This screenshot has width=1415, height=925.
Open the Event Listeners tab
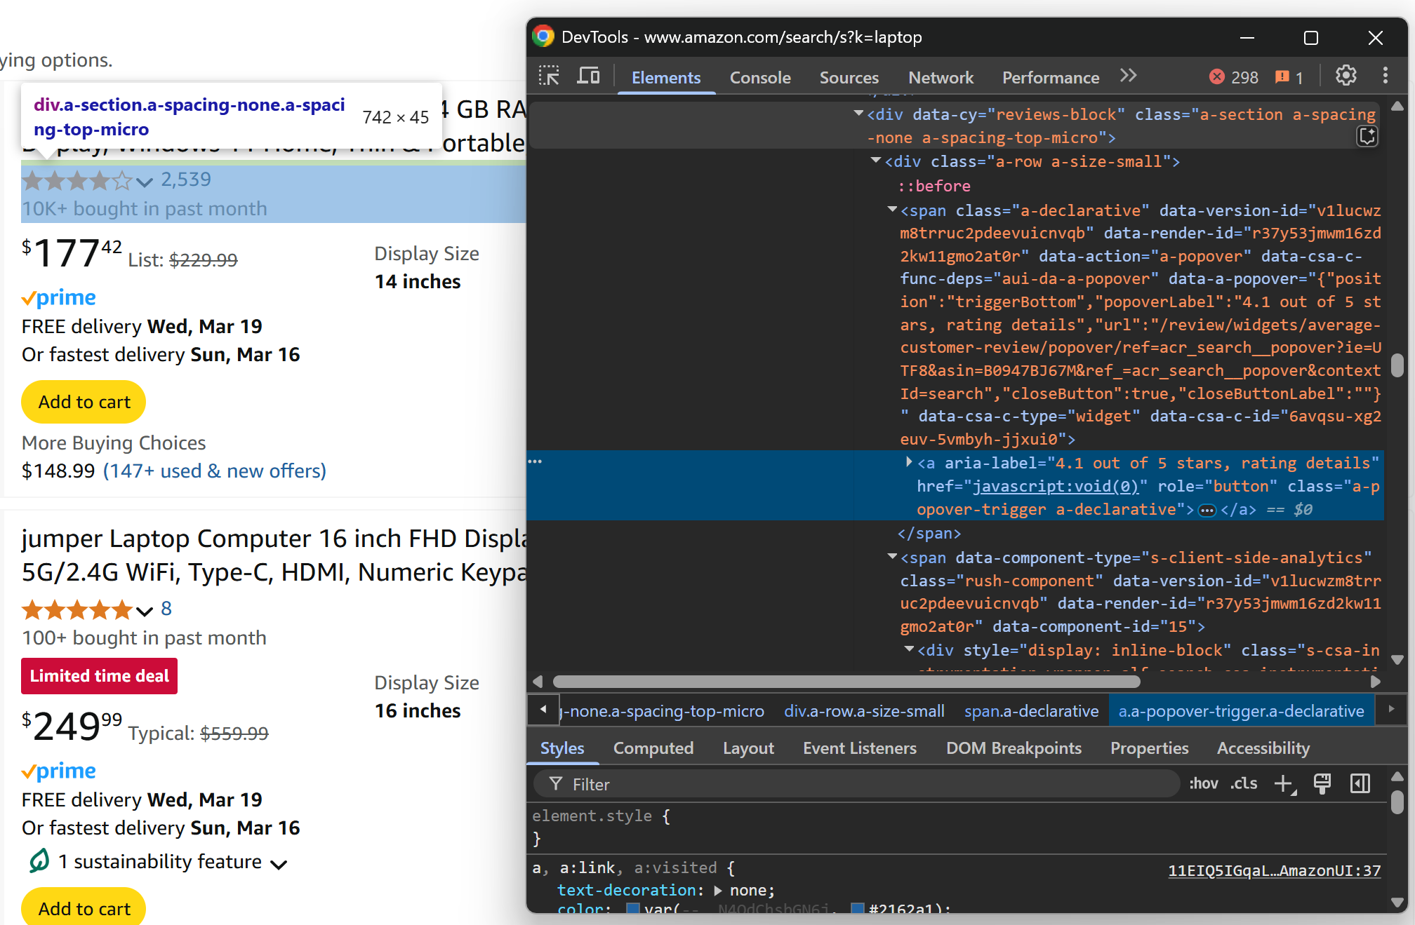(860, 748)
